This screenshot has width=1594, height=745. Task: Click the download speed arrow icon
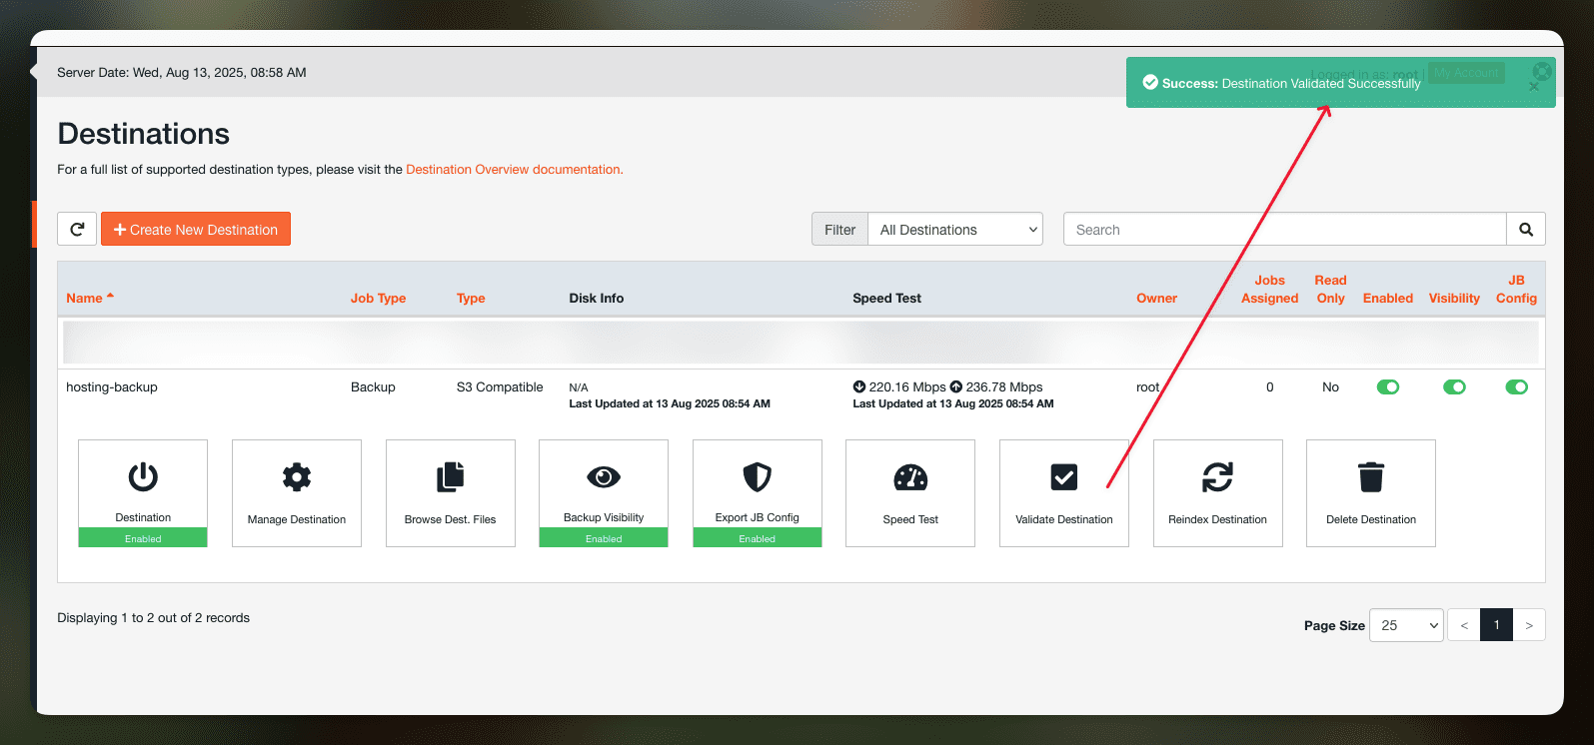coord(858,386)
